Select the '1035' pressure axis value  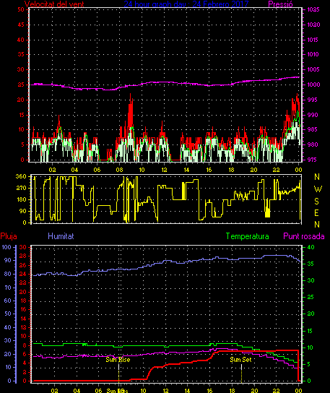pos(313,9)
